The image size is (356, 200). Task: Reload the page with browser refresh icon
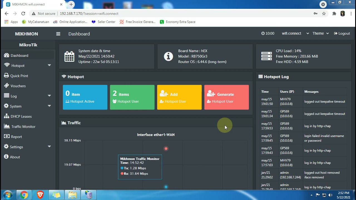pyautogui.click(x=23, y=14)
